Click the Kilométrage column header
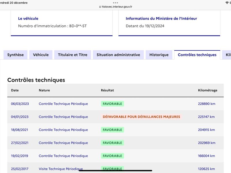 coord(208,90)
